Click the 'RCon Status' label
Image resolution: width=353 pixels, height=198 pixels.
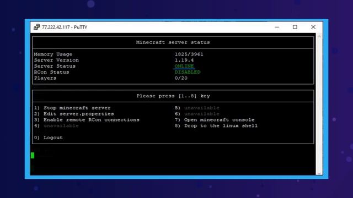[51, 72]
